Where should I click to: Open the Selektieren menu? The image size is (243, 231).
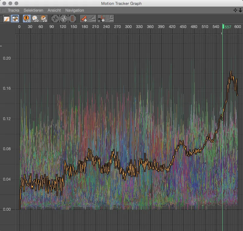click(33, 10)
